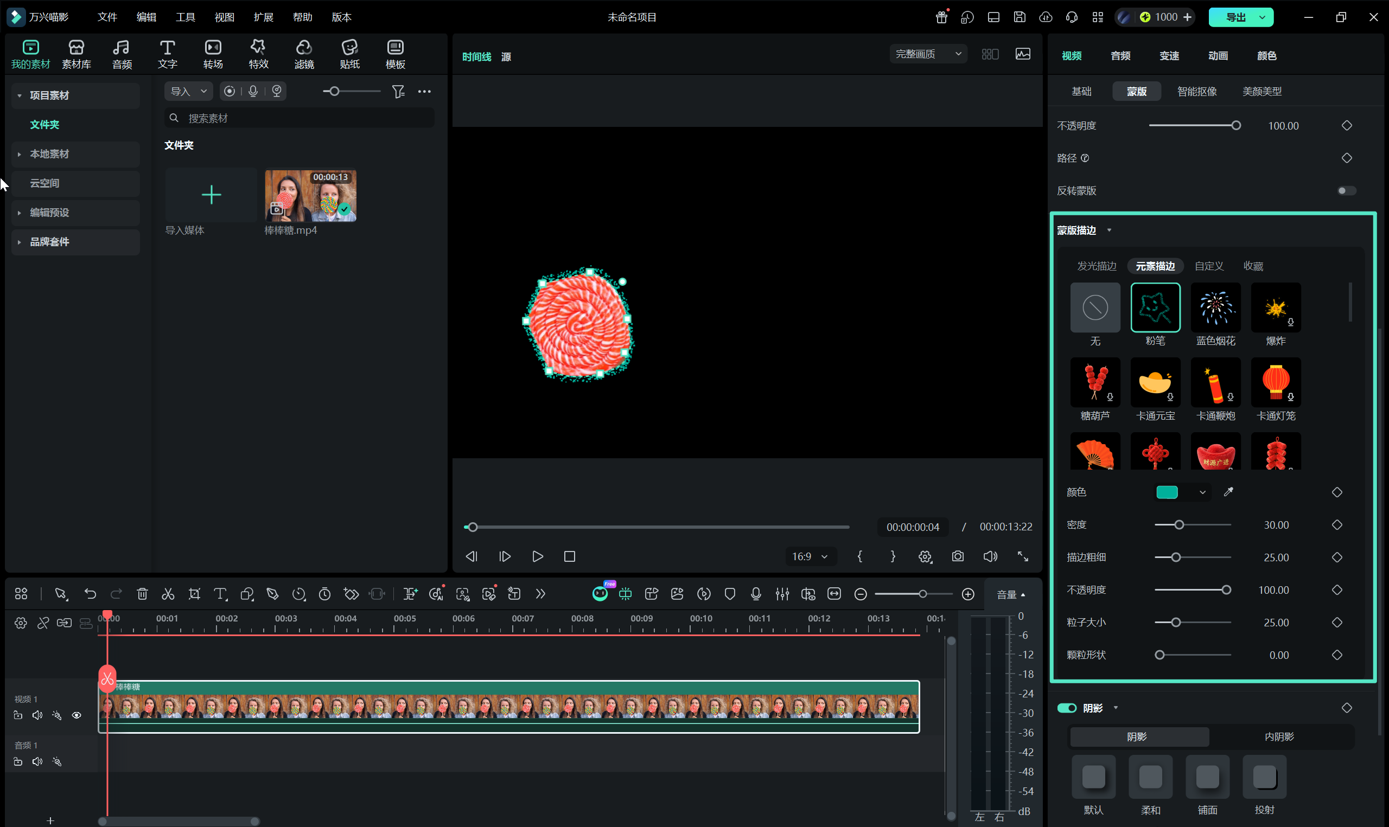
Task: Hide 视频 1 track with eye icon
Action: tap(77, 715)
